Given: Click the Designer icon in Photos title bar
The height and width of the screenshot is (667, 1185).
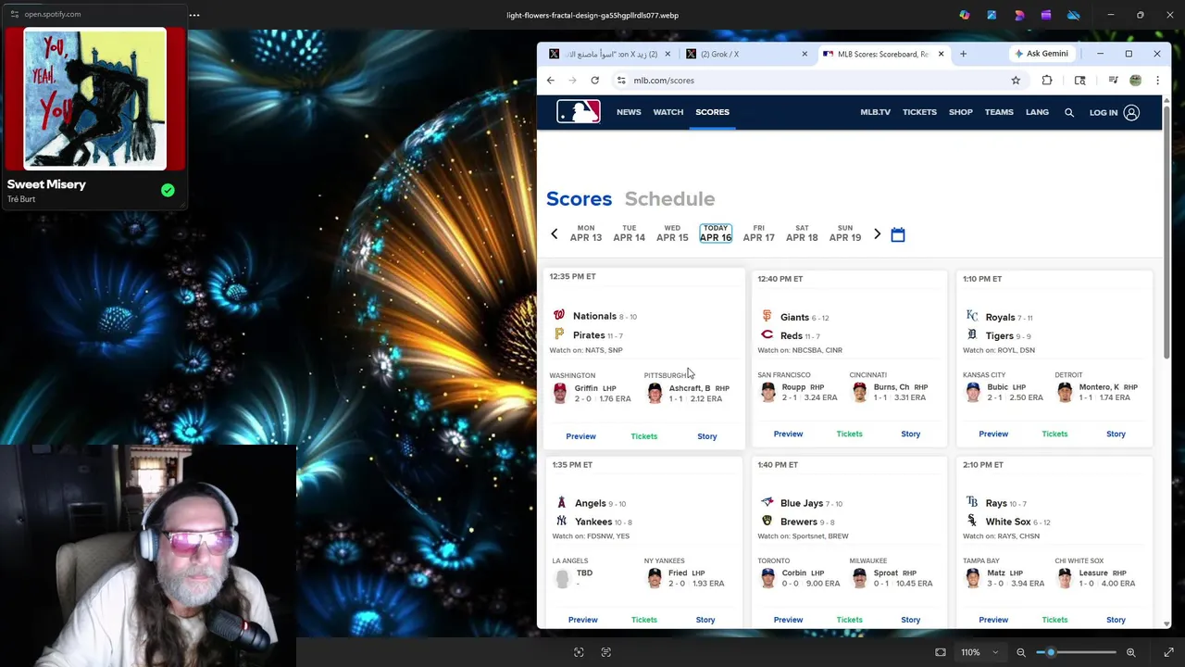Looking at the screenshot, I should [x=1019, y=15].
